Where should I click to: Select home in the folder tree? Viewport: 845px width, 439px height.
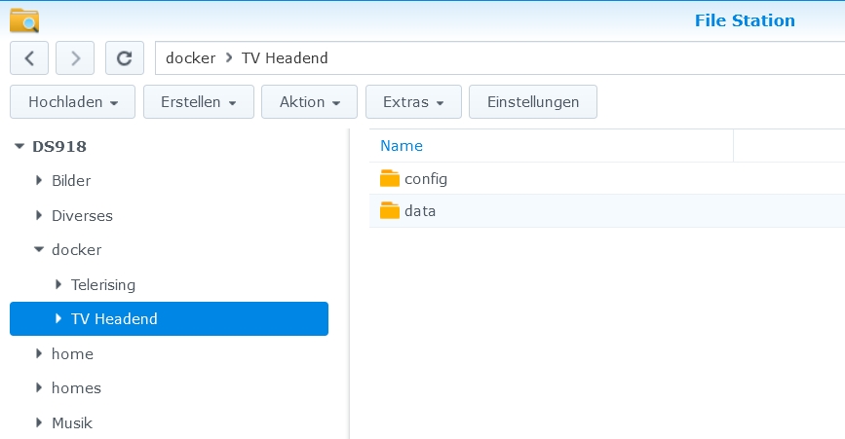72,353
